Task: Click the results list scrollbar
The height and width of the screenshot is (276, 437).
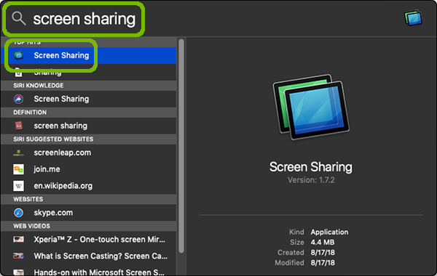Action: tap(181, 146)
